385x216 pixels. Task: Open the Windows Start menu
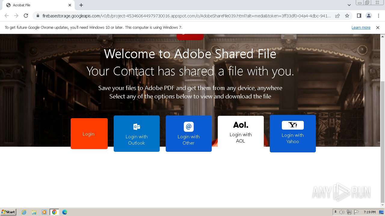[x=8, y=212]
